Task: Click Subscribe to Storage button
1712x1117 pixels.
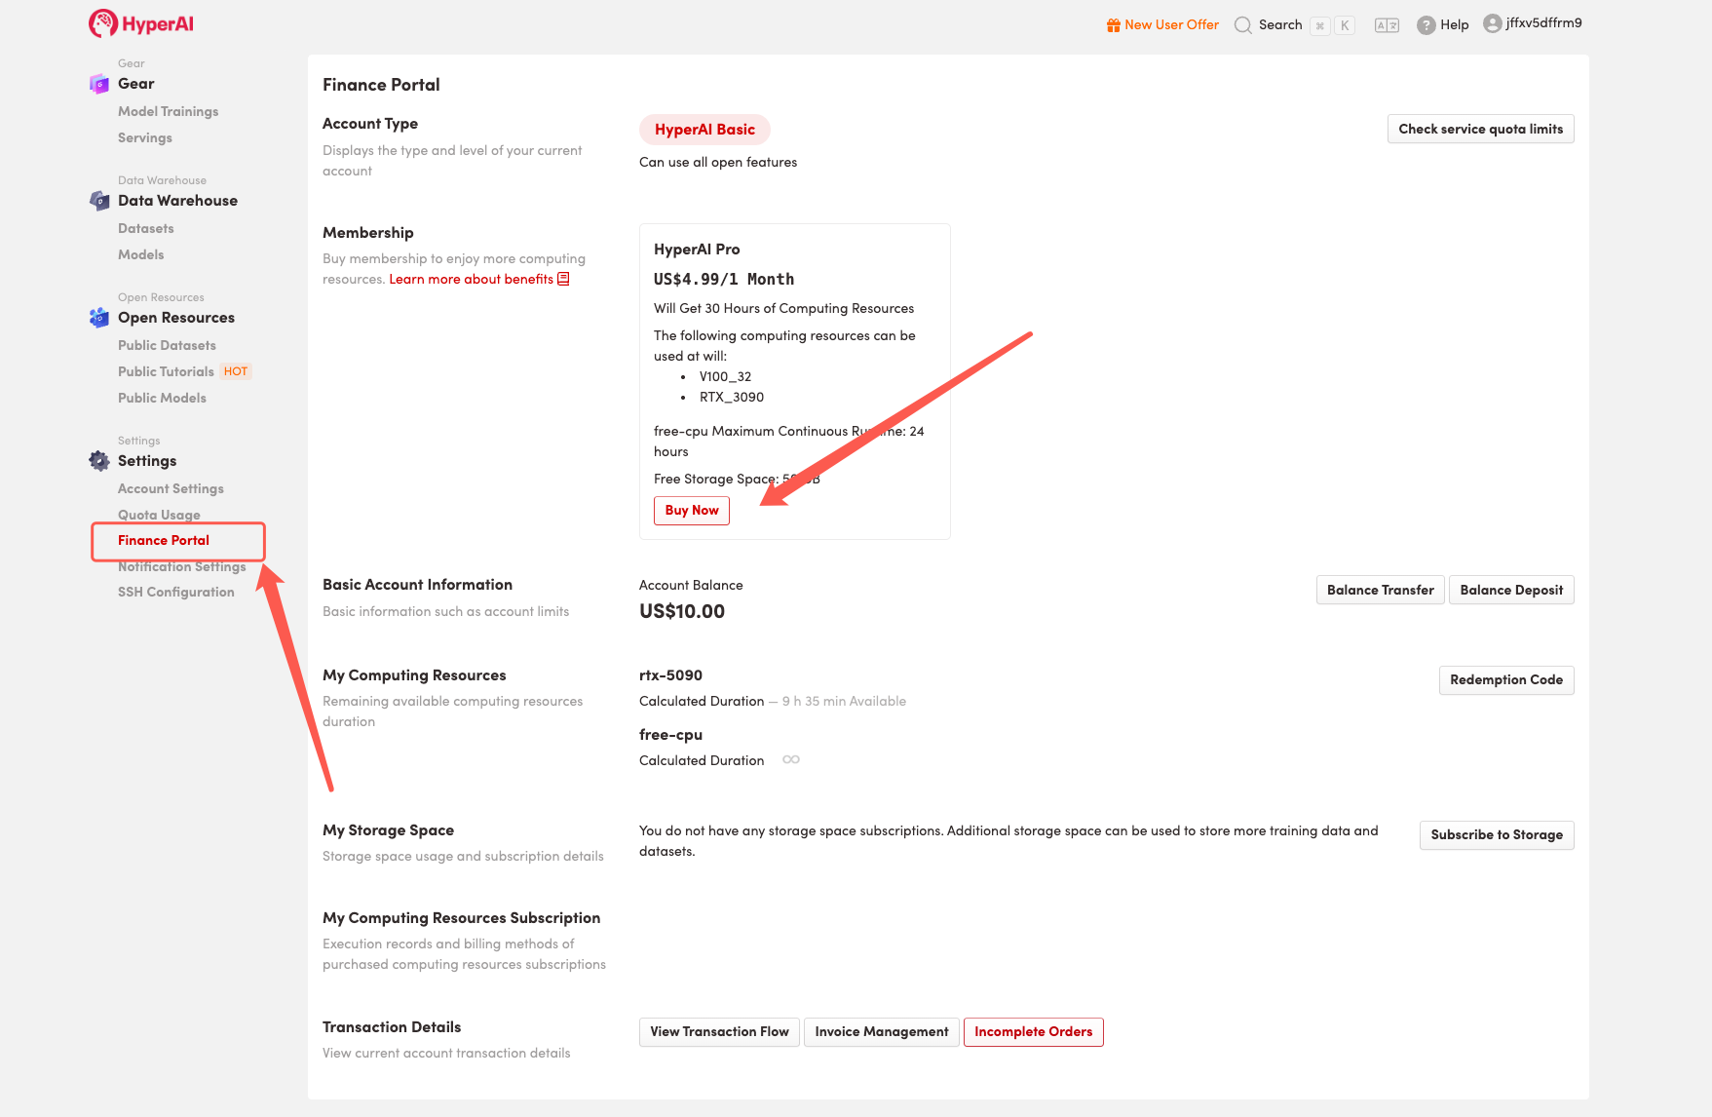Action: (x=1496, y=835)
